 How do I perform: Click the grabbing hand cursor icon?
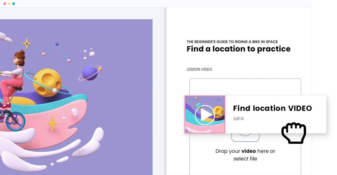point(294,133)
